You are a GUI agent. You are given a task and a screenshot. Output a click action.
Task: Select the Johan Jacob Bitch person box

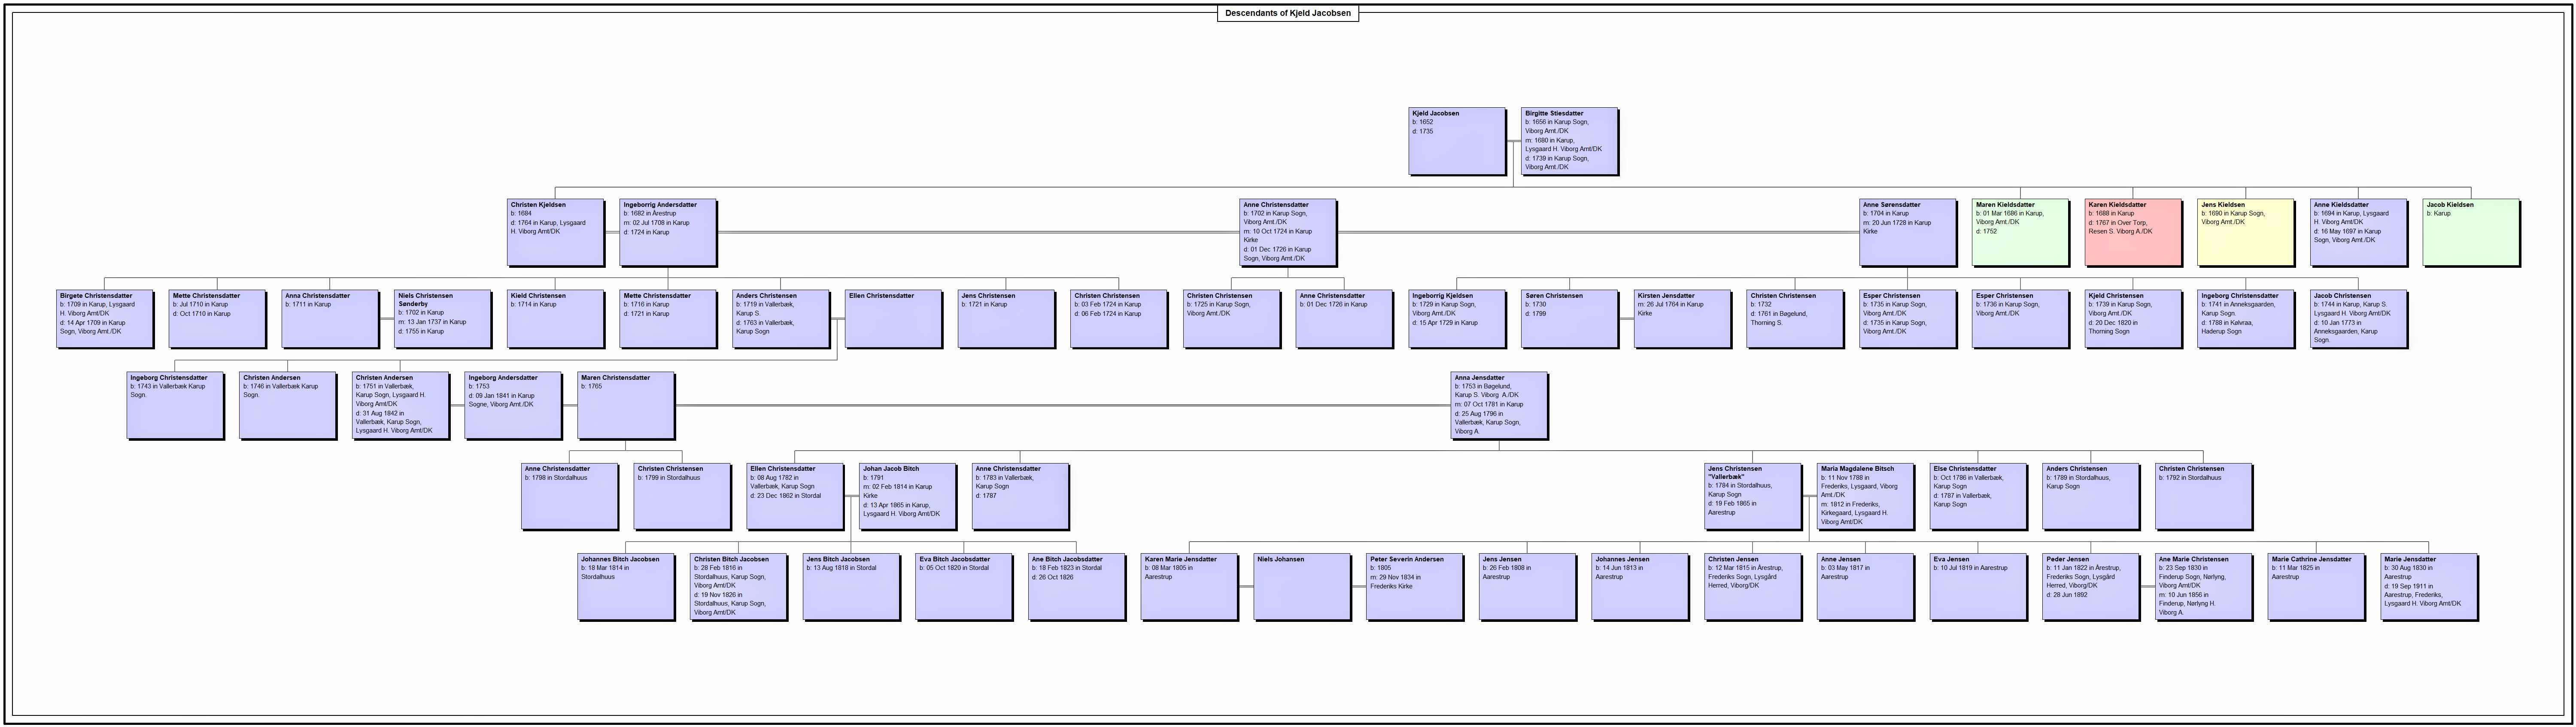[x=907, y=496]
